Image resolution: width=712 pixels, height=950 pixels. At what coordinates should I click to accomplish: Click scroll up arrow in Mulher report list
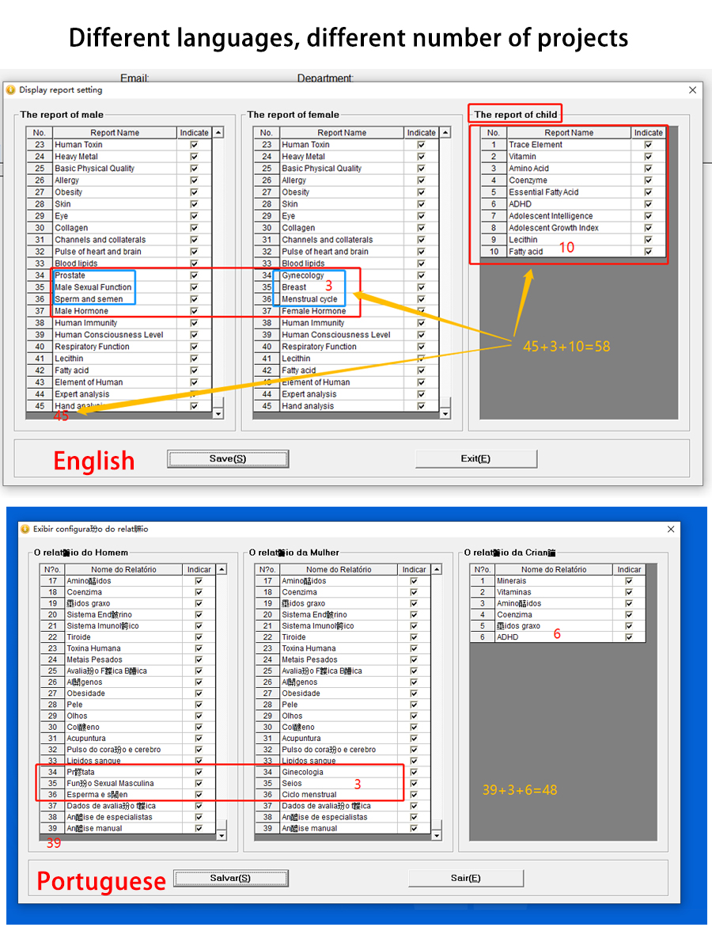click(437, 569)
